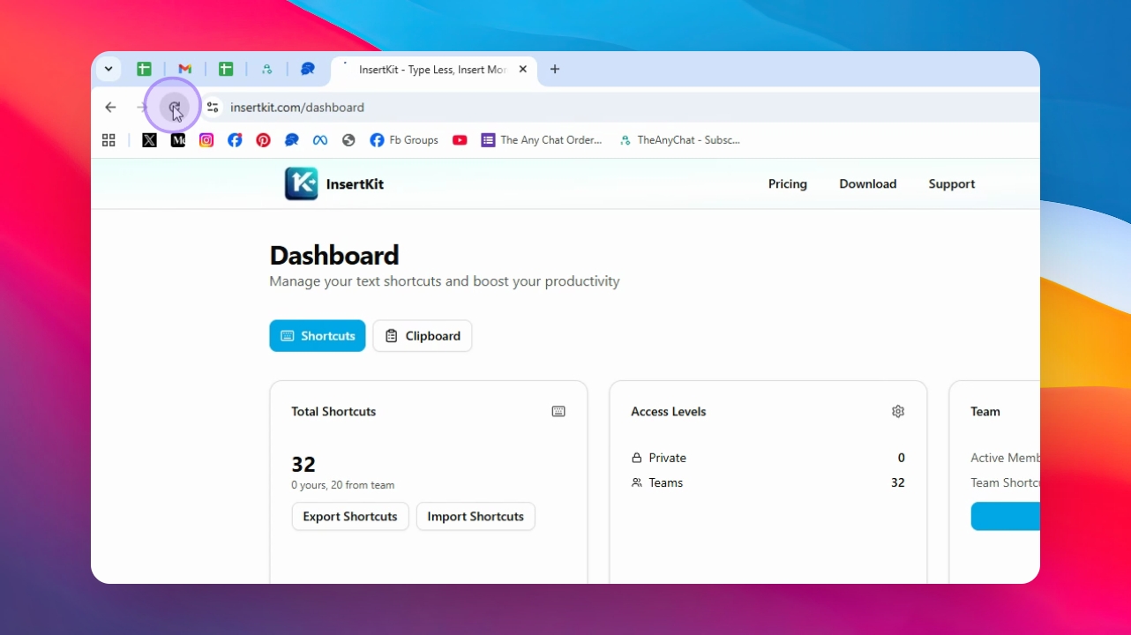Screen dimensions: 1131x635
Task: Open the Pinterest bookmark icon
Action: (x=263, y=140)
